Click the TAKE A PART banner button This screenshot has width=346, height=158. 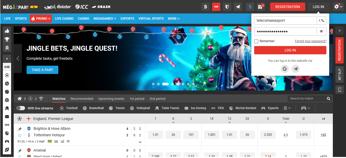tap(42, 70)
